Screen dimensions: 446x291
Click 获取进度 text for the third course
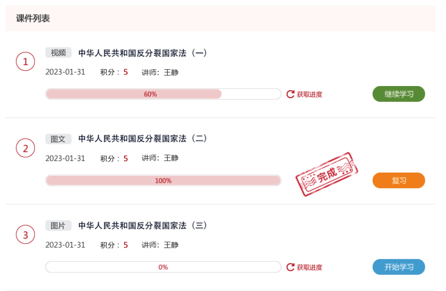(x=309, y=267)
